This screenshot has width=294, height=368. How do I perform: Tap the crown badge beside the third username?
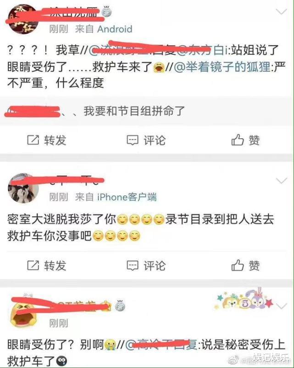(x=120, y=306)
